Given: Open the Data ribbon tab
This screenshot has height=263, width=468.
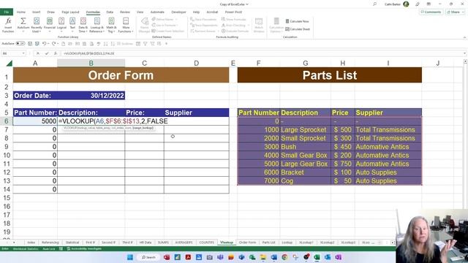Looking at the screenshot, I should click(x=110, y=12).
